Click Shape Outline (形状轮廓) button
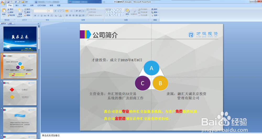The width and height of the screenshot is (262, 139). tap(143, 12)
